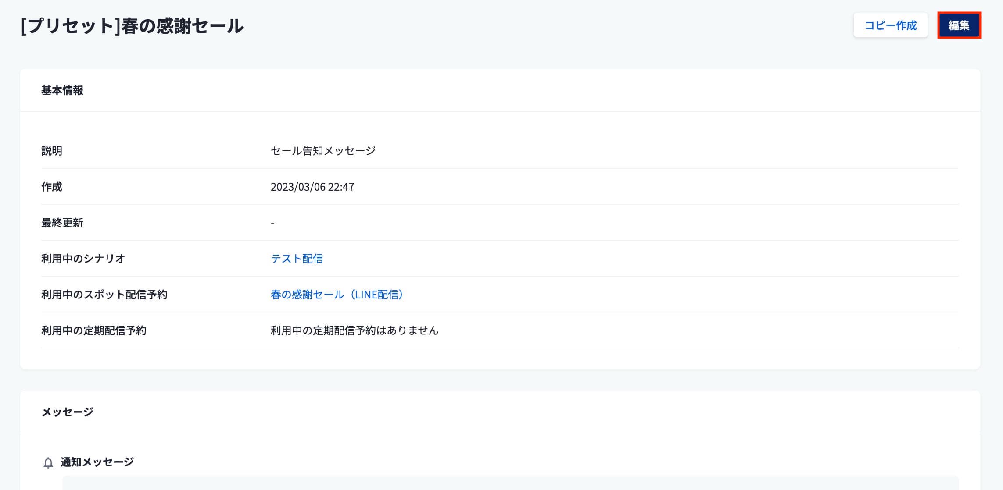Click the セール告知メッセージ description text
Image resolution: width=1003 pixels, height=490 pixels.
[x=323, y=151]
